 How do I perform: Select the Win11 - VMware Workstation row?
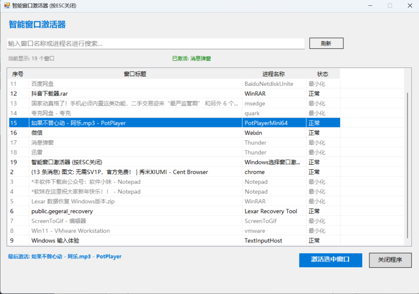pyautogui.click(x=175, y=231)
